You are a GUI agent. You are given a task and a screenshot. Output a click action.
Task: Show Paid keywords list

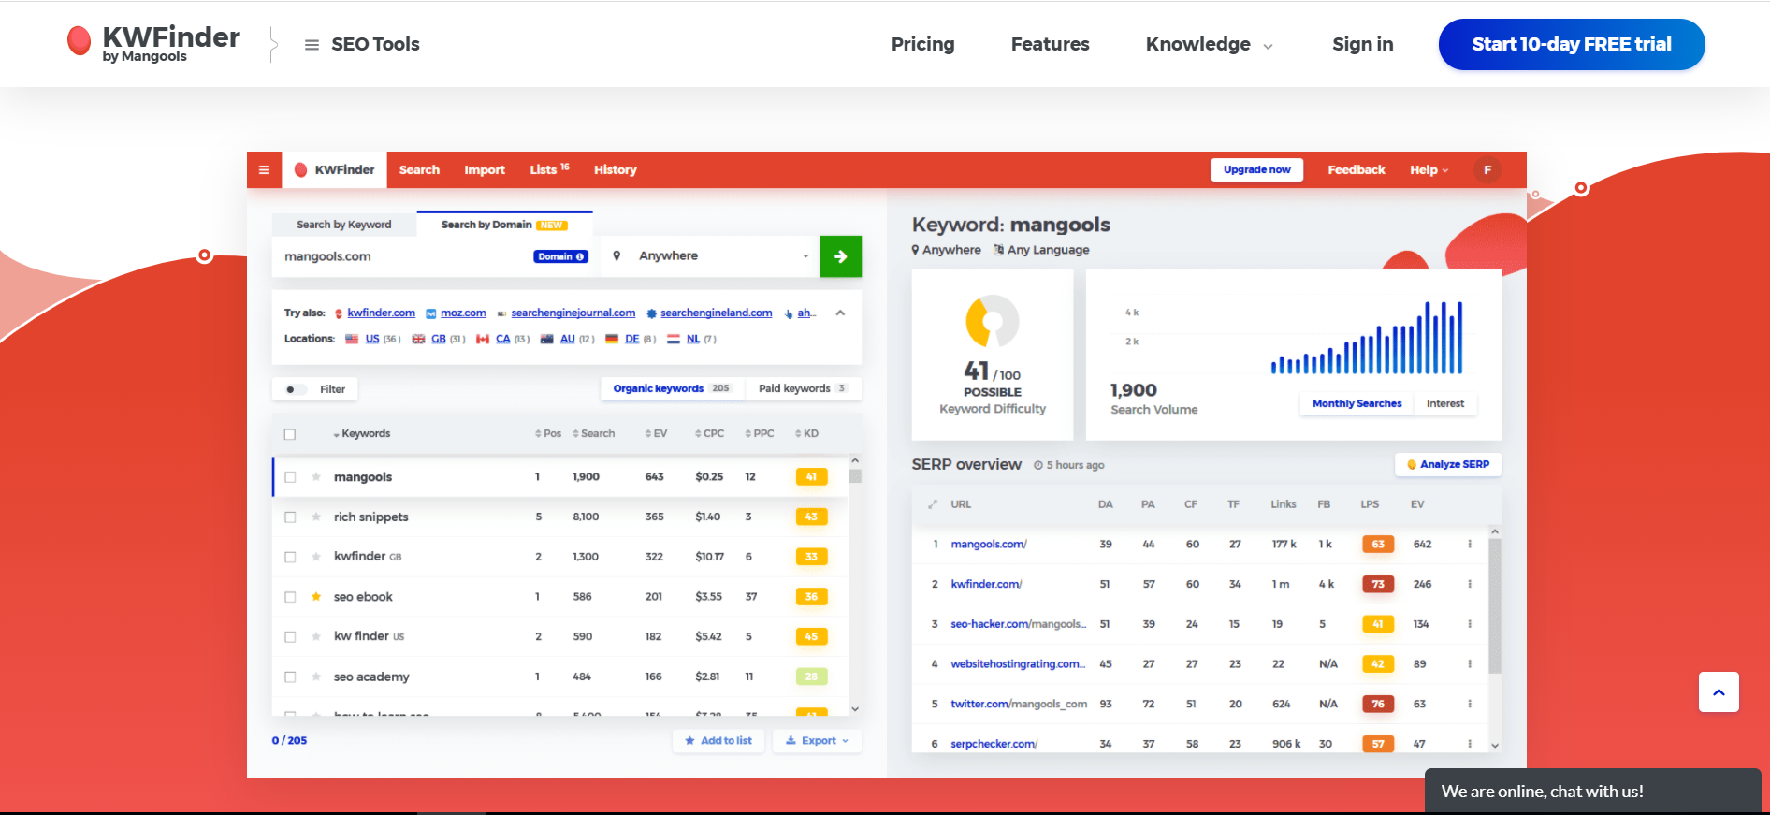[803, 388]
